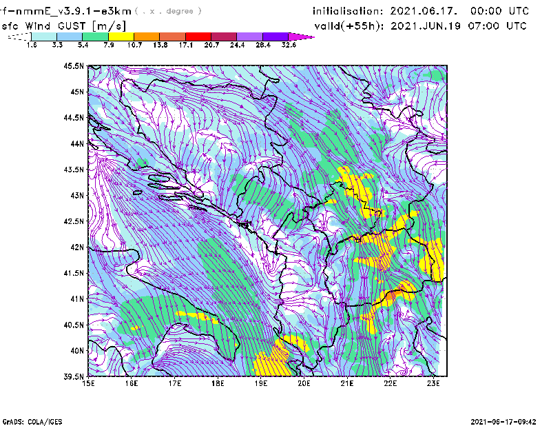Click the dashed white arrow legend start
This screenshot has height=426, width=551.
pyautogui.click(x=19, y=37)
